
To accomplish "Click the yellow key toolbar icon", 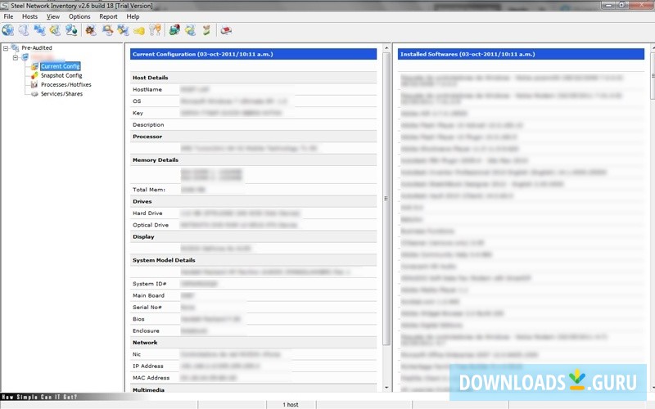I will click(139, 30).
